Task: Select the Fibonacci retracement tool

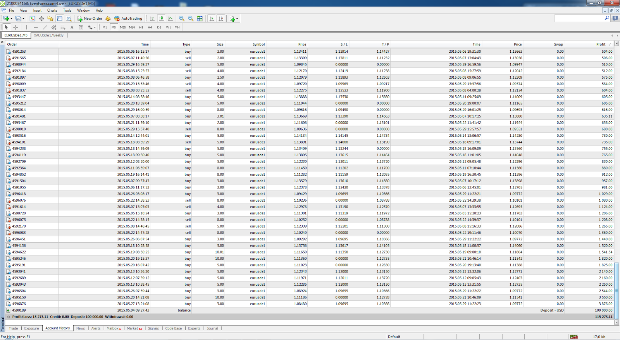Action: point(63,27)
